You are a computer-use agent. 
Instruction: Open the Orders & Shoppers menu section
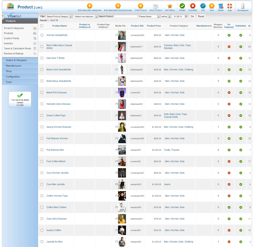(20, 60)
